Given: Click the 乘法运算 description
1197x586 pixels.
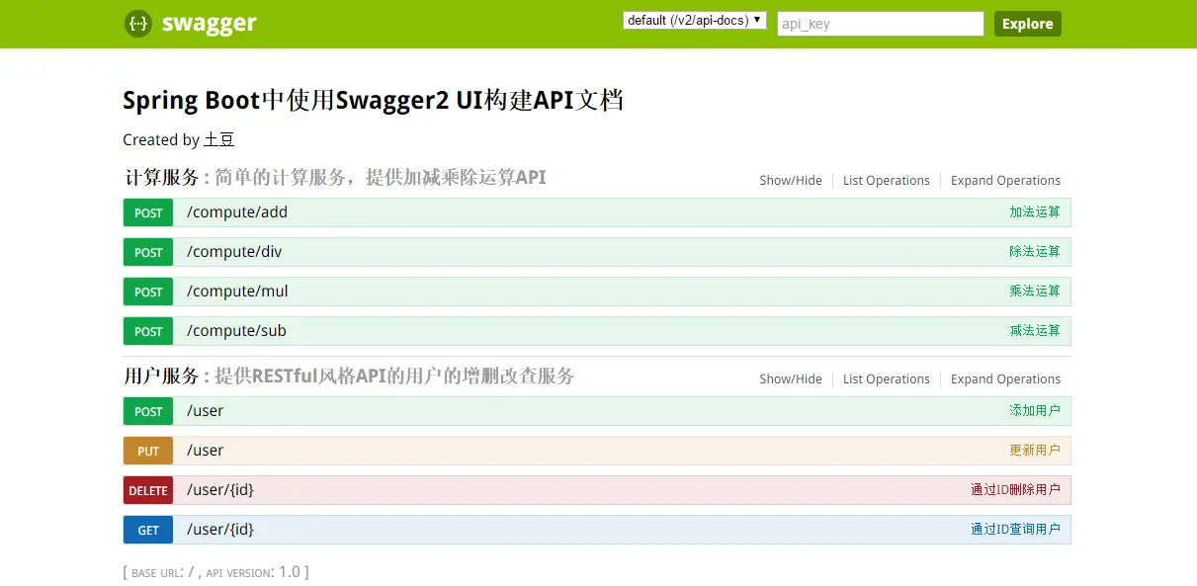Looking at the screenshot, I should point(1035,292).
